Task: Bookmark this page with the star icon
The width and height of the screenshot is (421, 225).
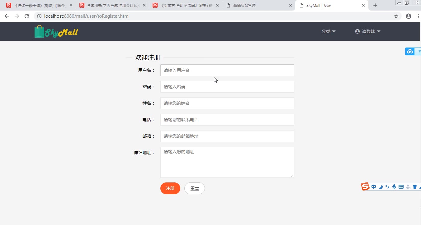Action: point(396,16)
